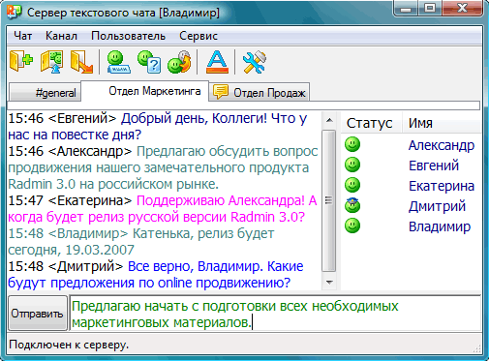This screenshot has width=489, height=361.
Task: Select Дмитрий's operator status icon
Action: [x=352, y=205]
